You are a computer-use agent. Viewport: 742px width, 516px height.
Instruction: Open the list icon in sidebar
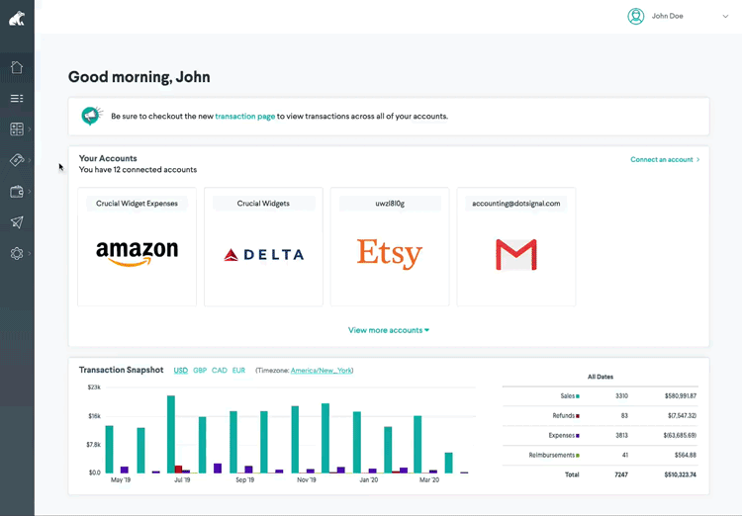[x=17, y=99]
